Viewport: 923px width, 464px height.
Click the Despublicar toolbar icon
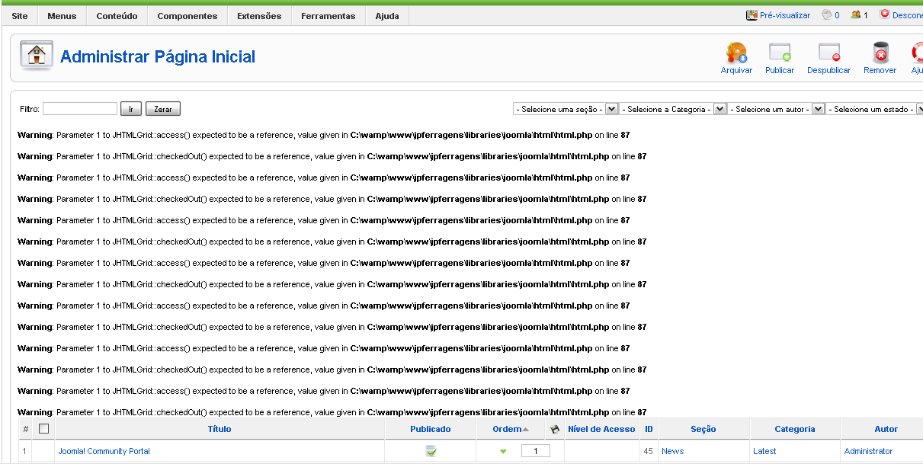tap(828, 53)
